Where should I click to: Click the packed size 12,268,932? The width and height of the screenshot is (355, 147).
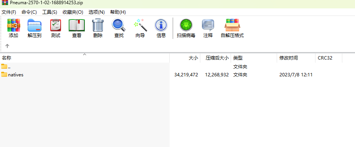pos(217,75)
